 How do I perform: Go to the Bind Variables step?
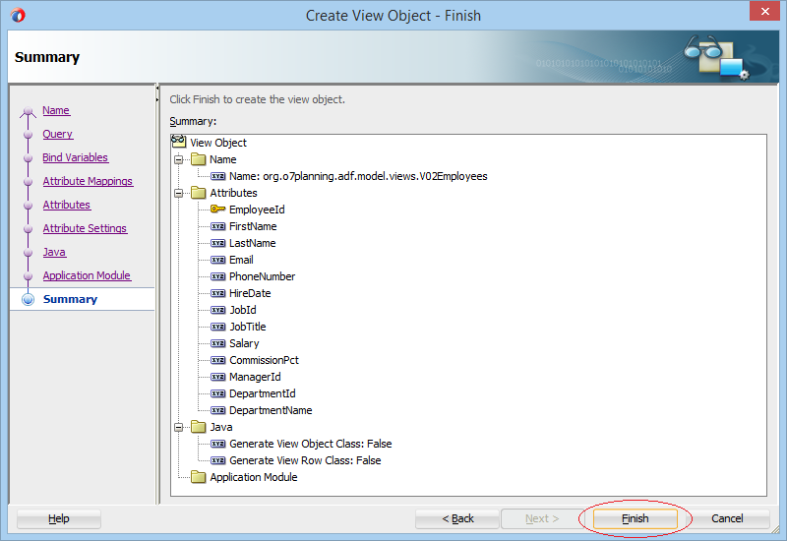point(76,157)
